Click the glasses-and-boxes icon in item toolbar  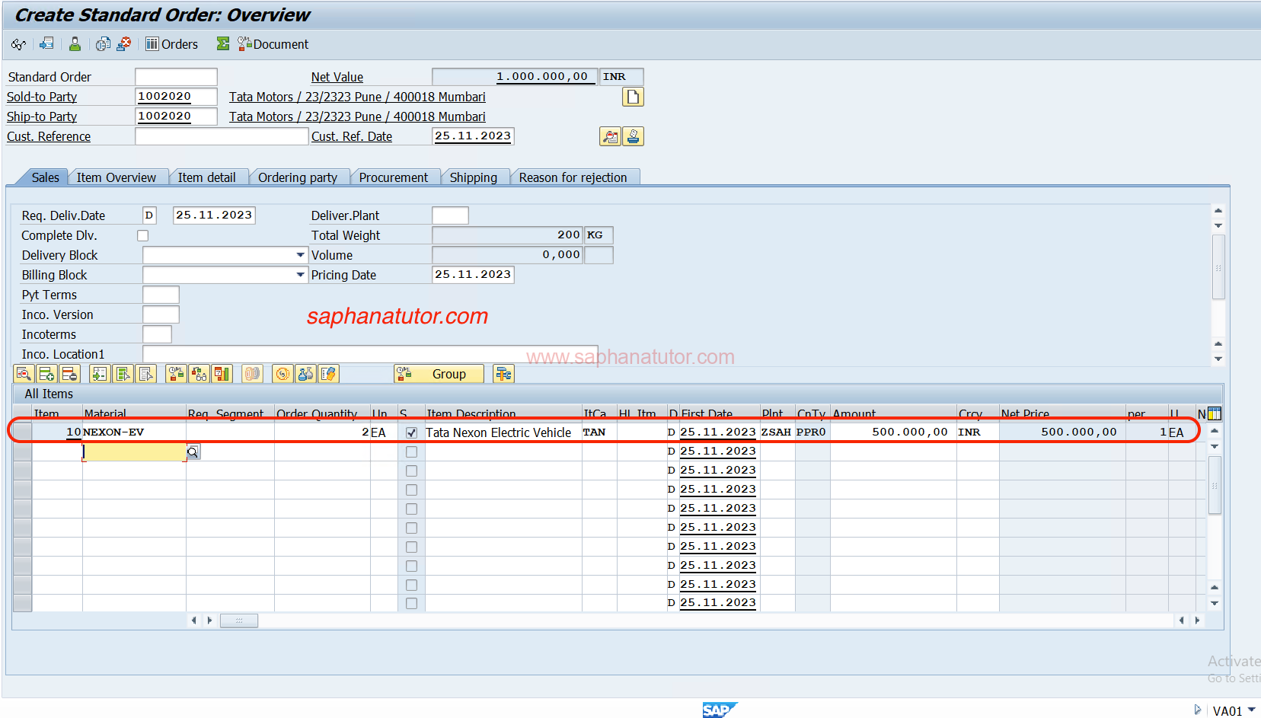tap(199, 374)
